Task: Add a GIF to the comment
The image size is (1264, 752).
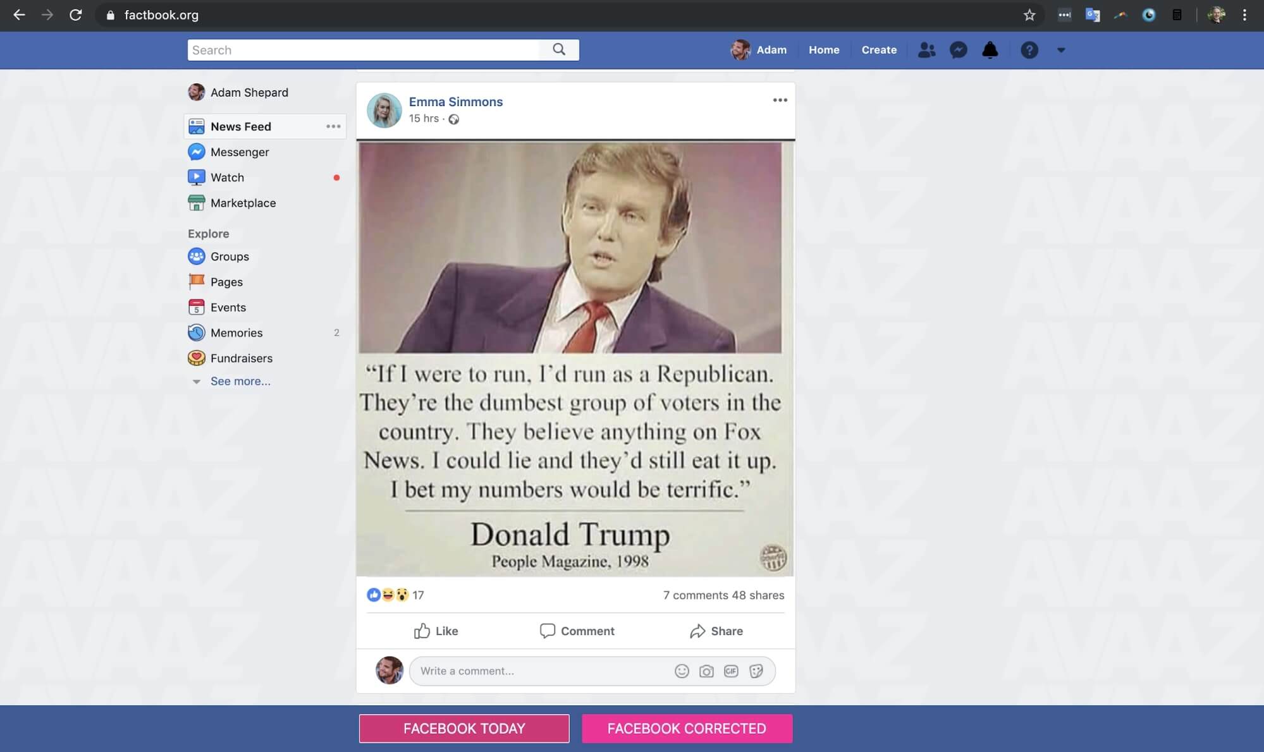Action: [731, 671]
